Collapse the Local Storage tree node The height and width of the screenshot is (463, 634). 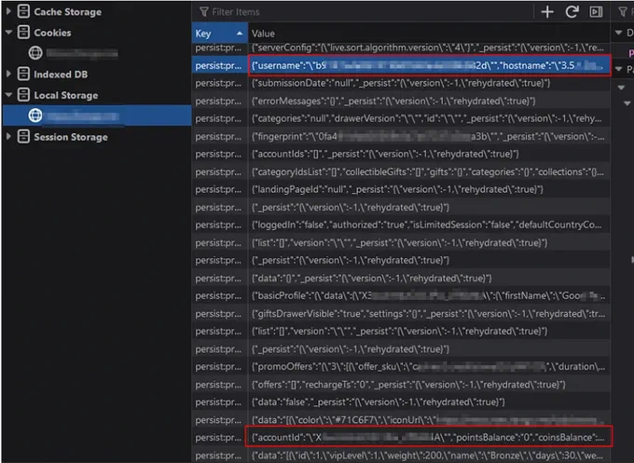pos(8,95)
